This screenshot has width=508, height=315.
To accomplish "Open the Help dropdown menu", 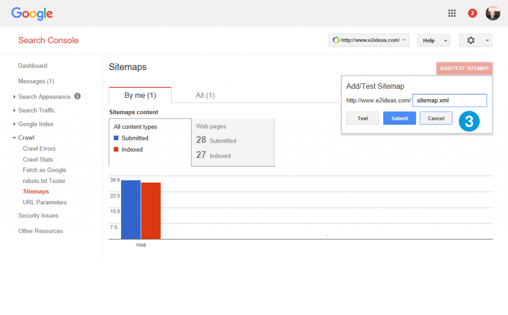I will click(x=434, y=41).
